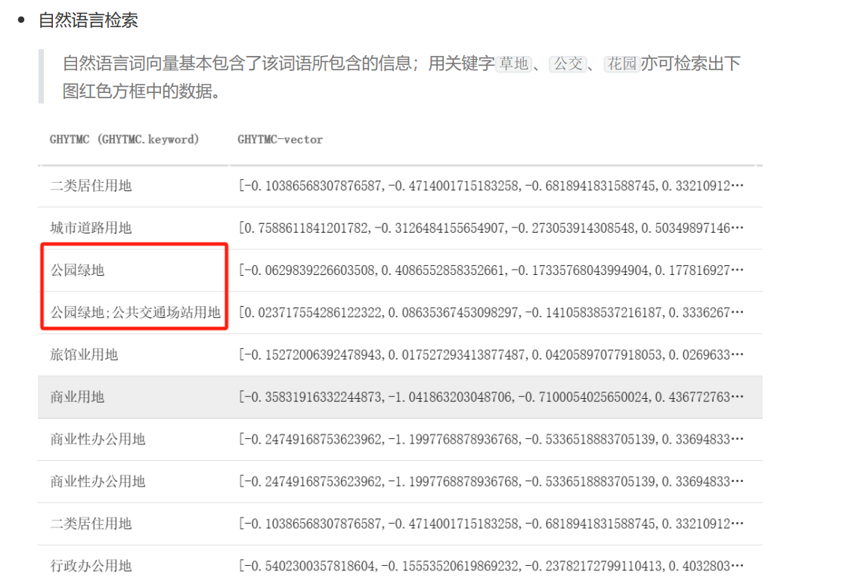
Task: Click the 自然语言检索 bullet heading
Action: click(x=88, y=20)
